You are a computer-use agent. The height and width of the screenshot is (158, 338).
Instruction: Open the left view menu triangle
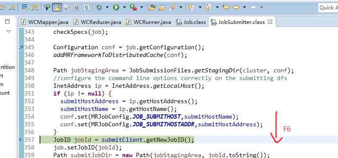click(x=9, y=32)
